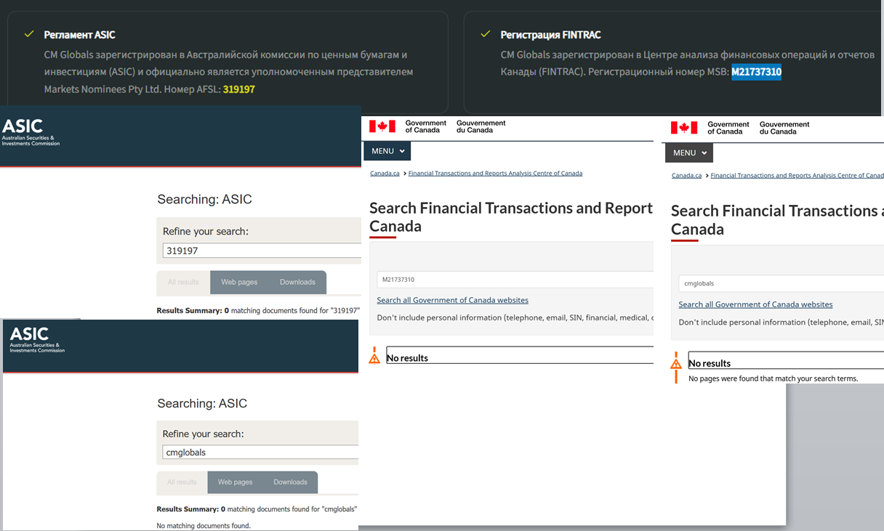Click the ASIC logo above the cmglobals search
The width and height of the screenshot is (884, 531).
pos(37,339)
